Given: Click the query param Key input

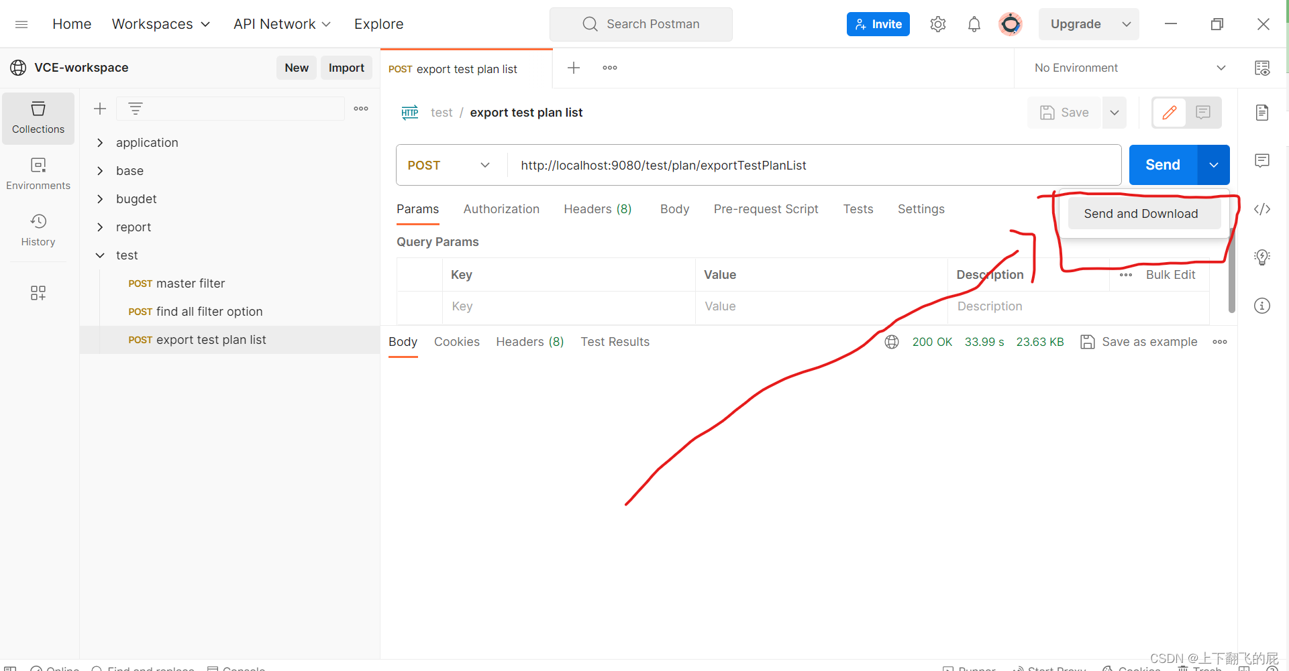Looking at the screenshot, I should tap(568, 306).
